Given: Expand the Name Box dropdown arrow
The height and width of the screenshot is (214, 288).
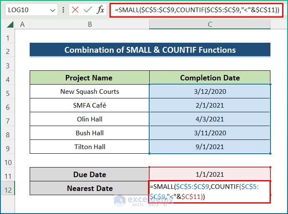Looking at the screenshot, I should coord(53,10).
